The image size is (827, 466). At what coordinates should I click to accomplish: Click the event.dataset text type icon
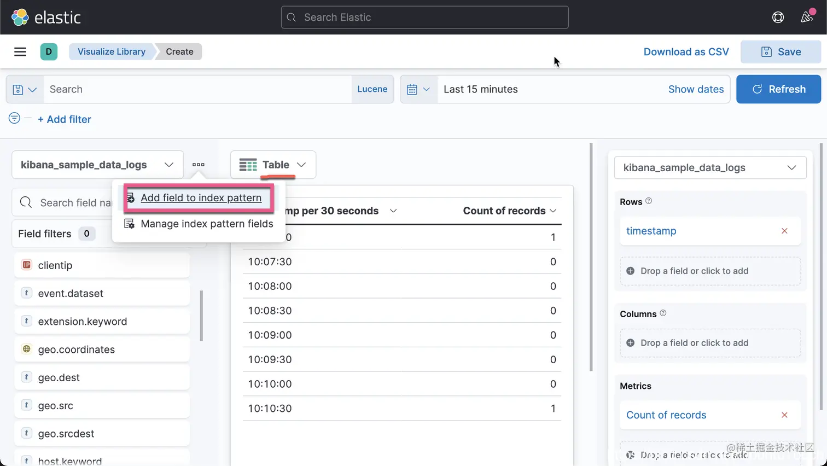point(26,293)
